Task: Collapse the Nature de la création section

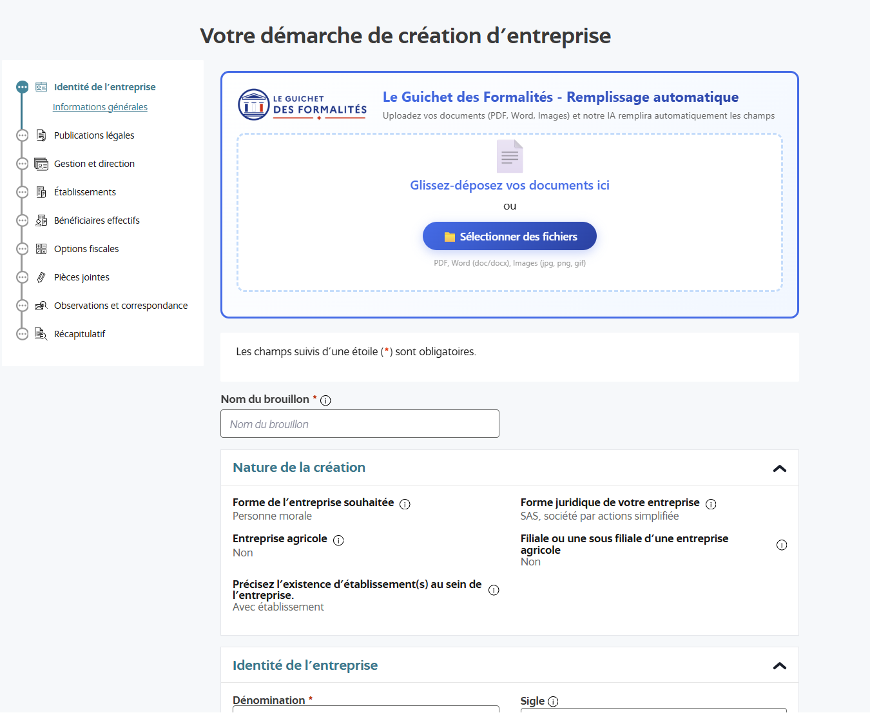Action: tap(780, 468)
